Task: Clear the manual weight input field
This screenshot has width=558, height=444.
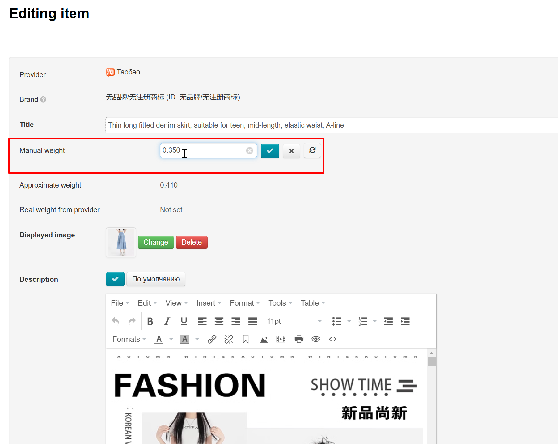Action: coord(249,150)
